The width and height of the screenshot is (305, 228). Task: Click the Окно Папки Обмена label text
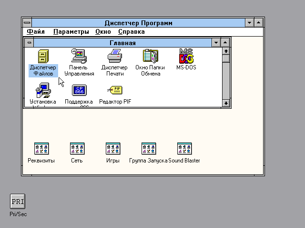pos(150,71)
